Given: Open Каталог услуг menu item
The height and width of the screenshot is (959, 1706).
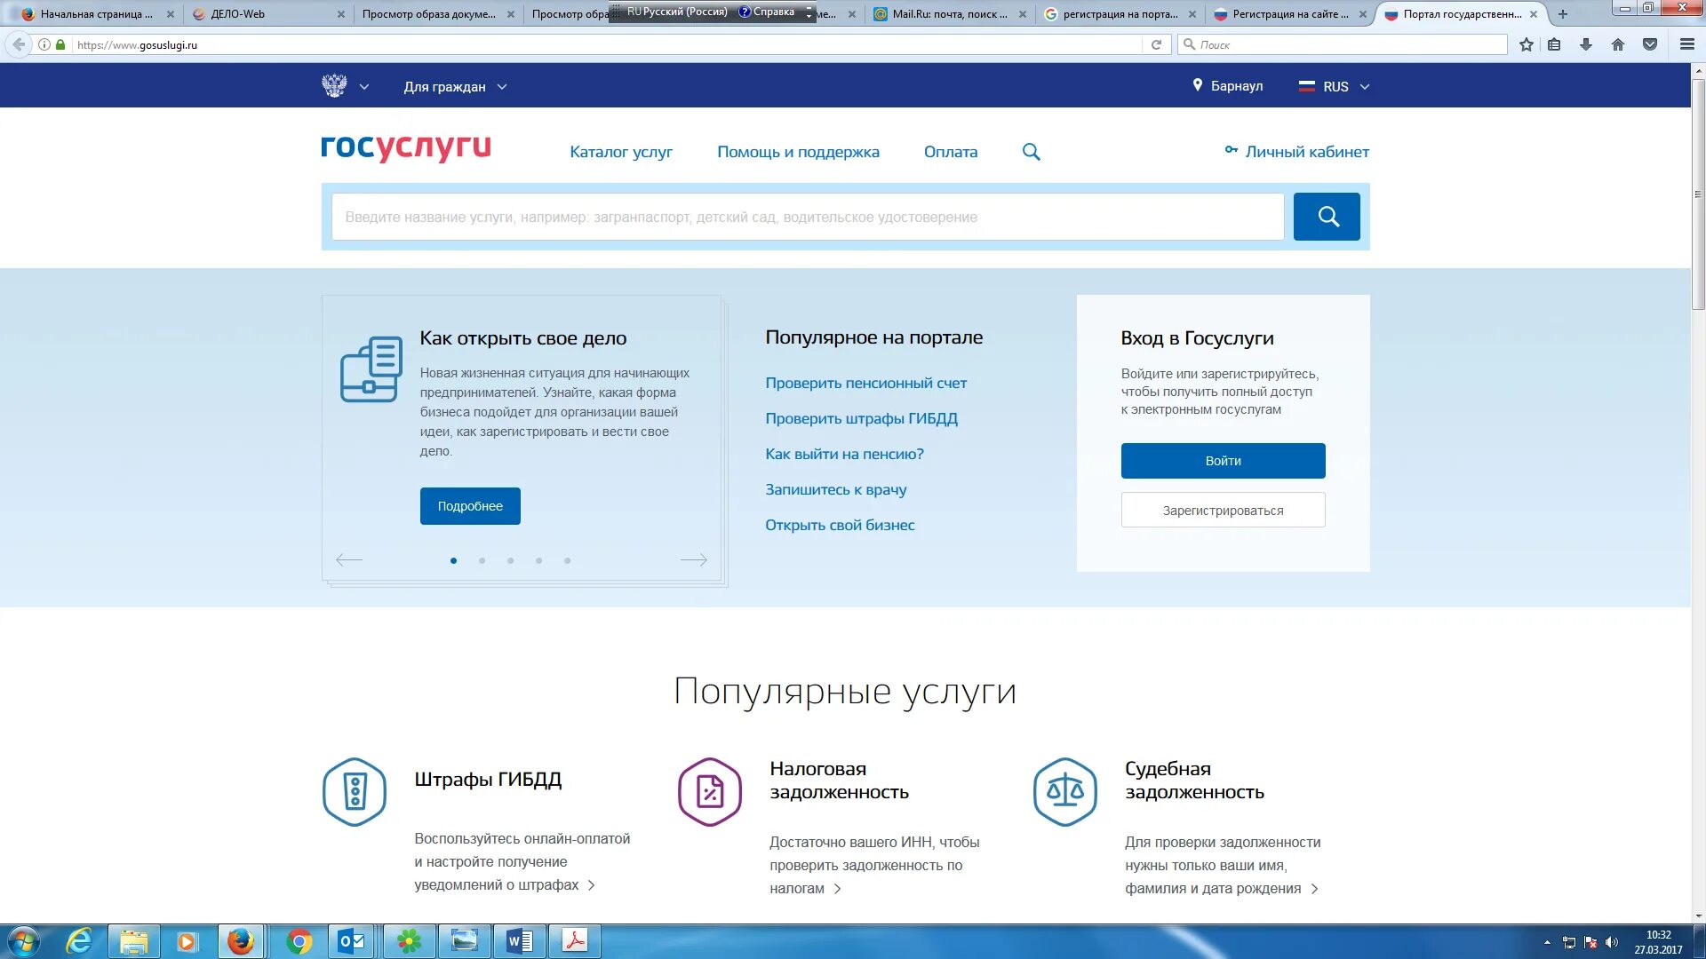Looking at the screenshot, I should 620,152.
